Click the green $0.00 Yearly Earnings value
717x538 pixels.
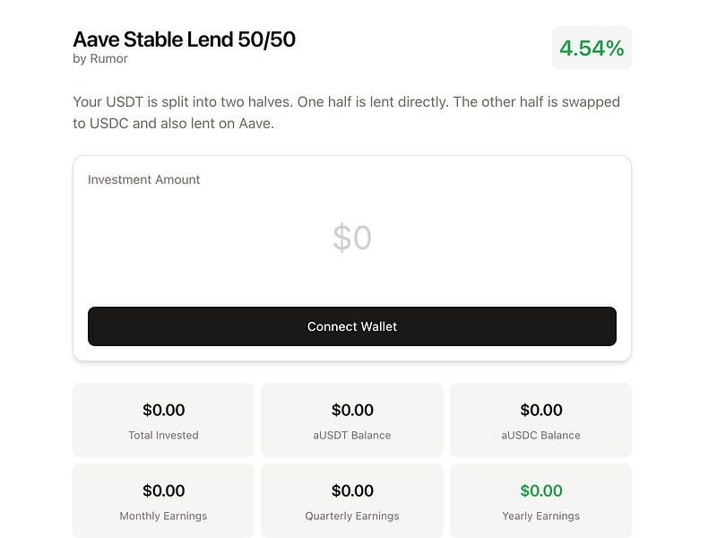pos(540,491)
